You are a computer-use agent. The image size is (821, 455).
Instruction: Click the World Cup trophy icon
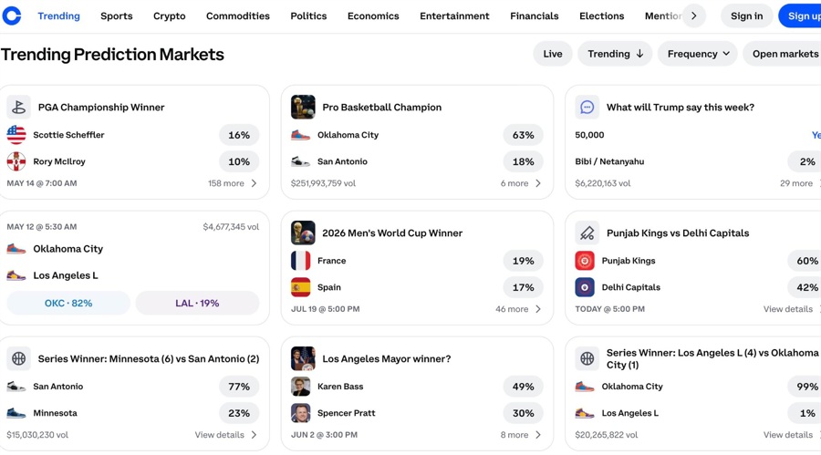point(303,233)
